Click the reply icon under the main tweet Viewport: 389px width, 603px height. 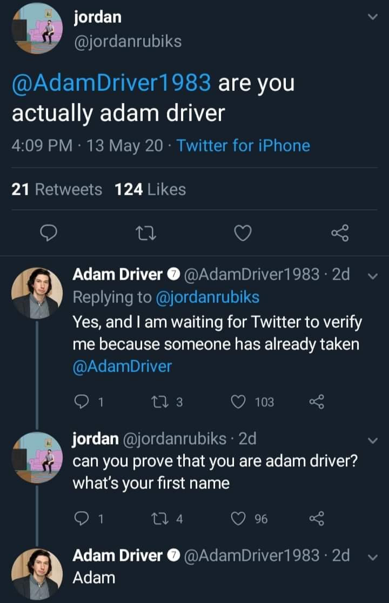coord(49,233)
